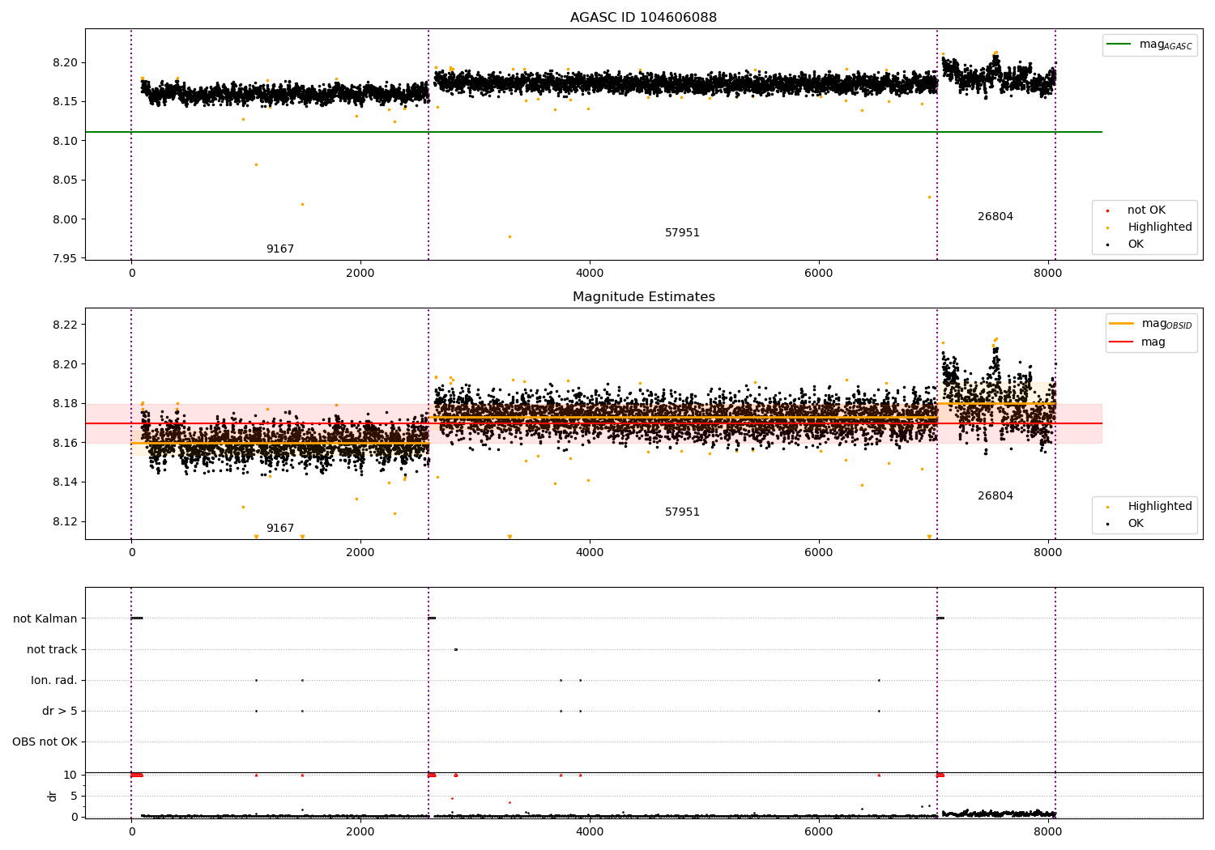Click the 8.12 y-tick in Magnitude Estimates plot

tap(66, 521)
